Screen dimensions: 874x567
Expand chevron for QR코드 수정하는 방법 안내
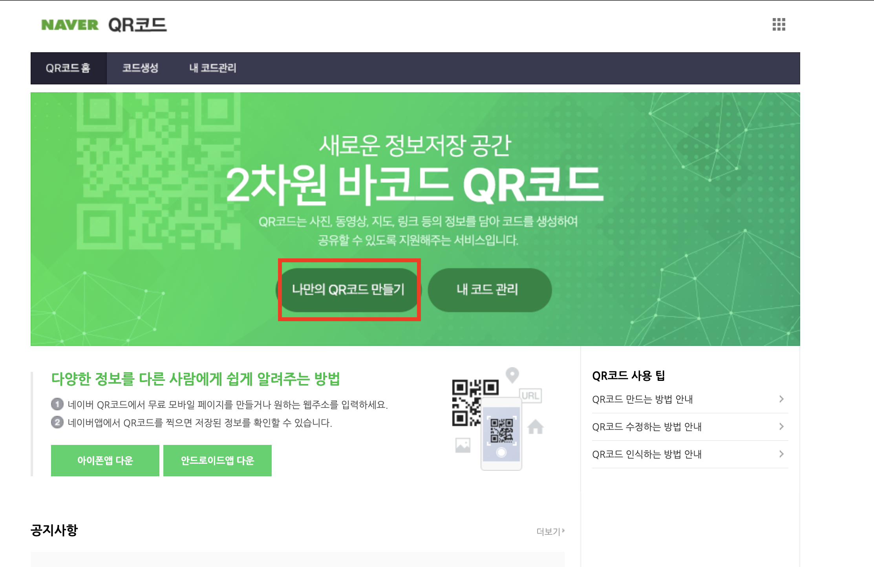tap(781, 426)
